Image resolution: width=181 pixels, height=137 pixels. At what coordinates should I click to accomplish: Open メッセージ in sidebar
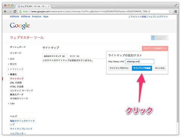(15, 53)
